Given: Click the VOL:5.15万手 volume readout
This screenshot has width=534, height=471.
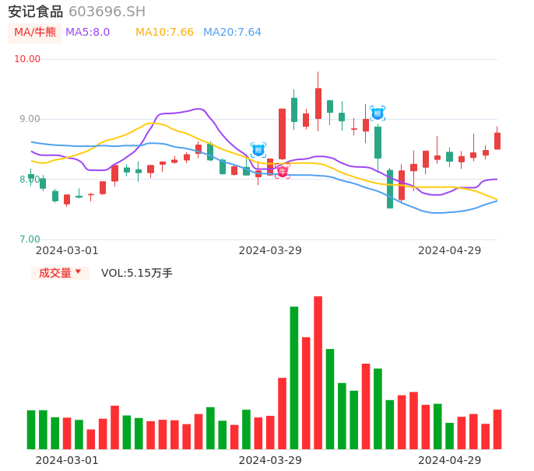Looking at the screenshot, I should [x=136, y=273].
